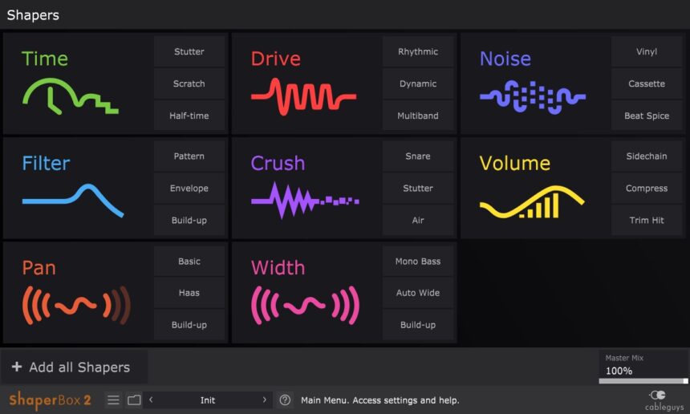This screenshot has height=414, width=690.
Task: Open the help question mark icon
Action: click(285, 400)
